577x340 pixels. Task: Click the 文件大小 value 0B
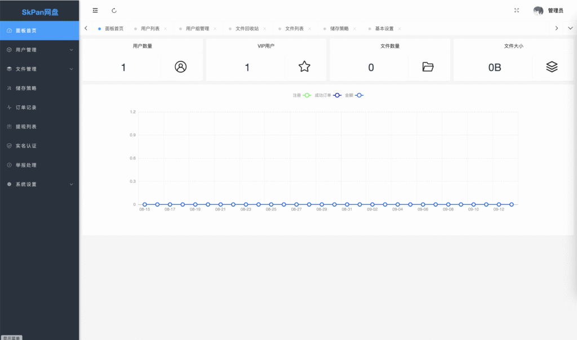click(495, 67)
